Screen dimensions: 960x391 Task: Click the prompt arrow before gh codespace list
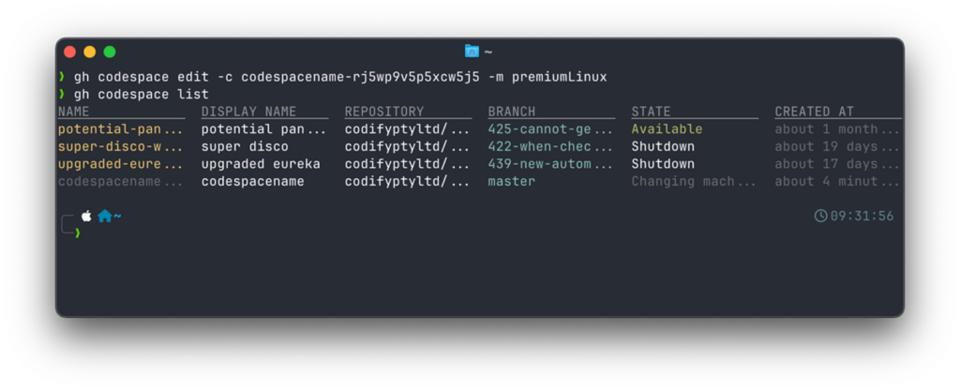[62, 94]
